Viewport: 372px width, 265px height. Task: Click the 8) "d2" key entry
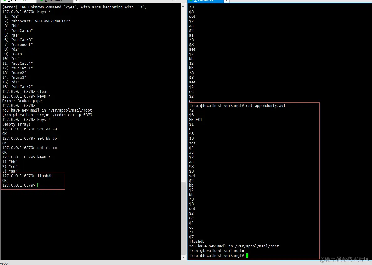[12, 49]
